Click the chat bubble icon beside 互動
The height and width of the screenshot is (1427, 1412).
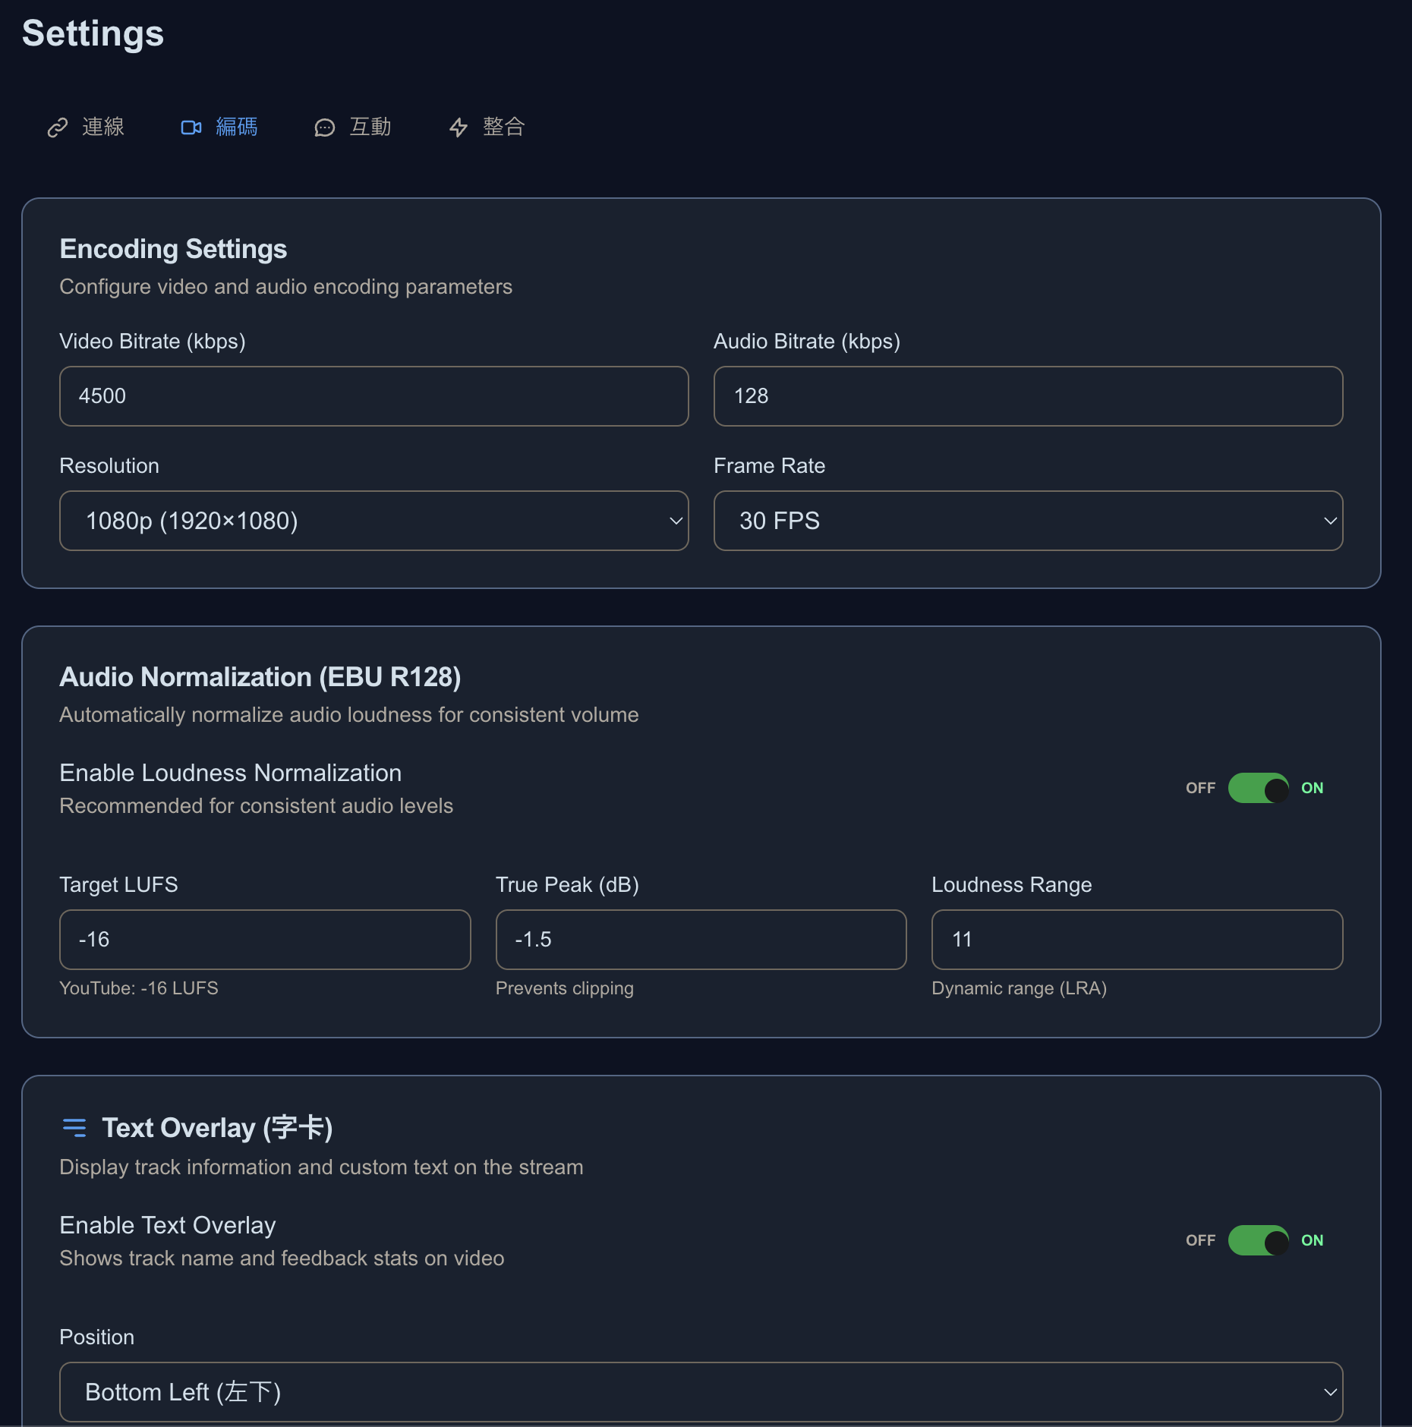tap(325, 128)
